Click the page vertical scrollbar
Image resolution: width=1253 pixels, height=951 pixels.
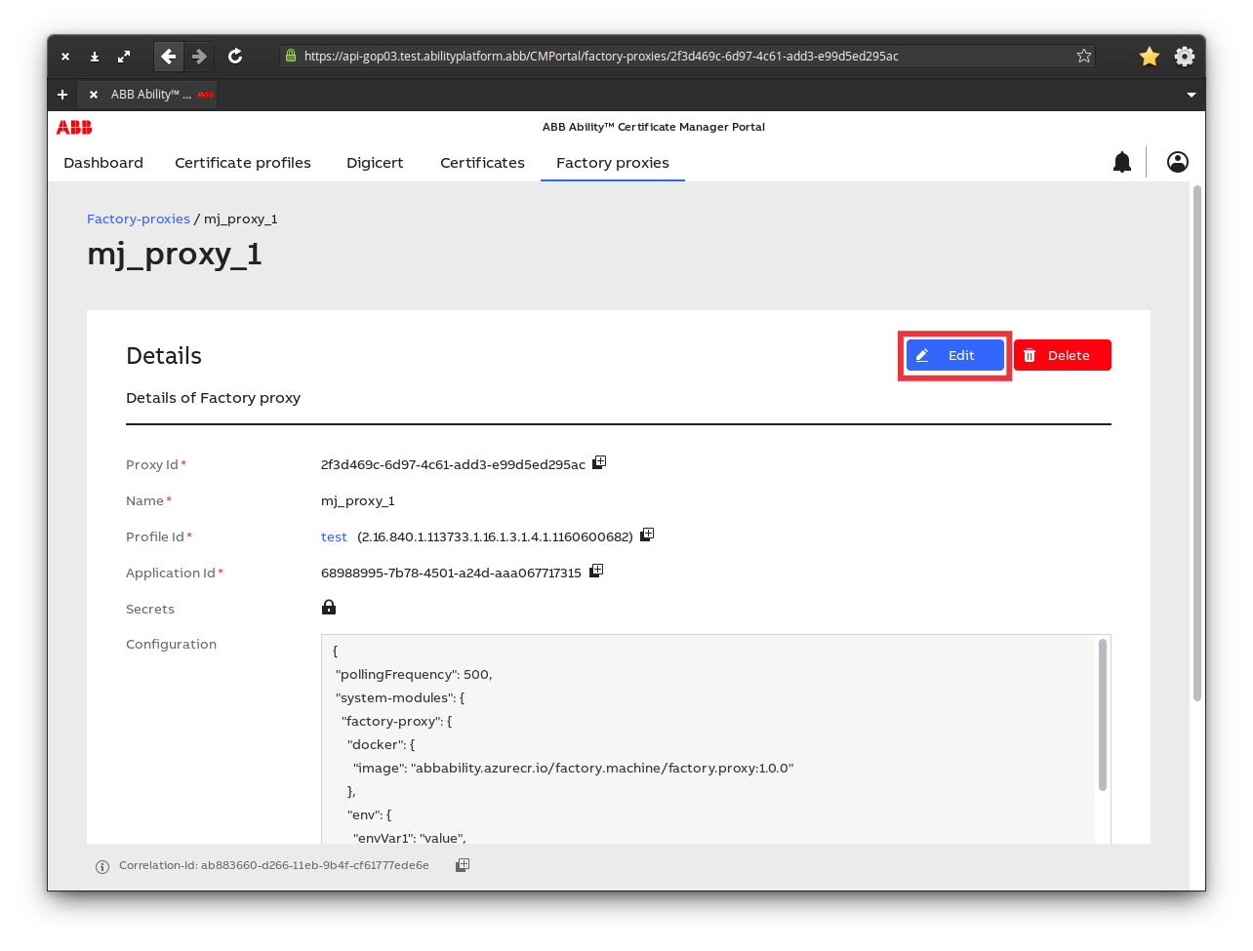[x=1197, y=444]
